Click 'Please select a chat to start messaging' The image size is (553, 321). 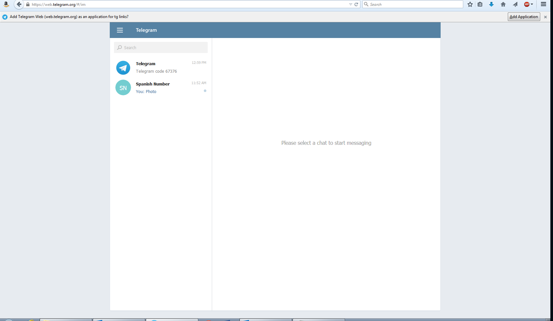(x=326, y=143)
